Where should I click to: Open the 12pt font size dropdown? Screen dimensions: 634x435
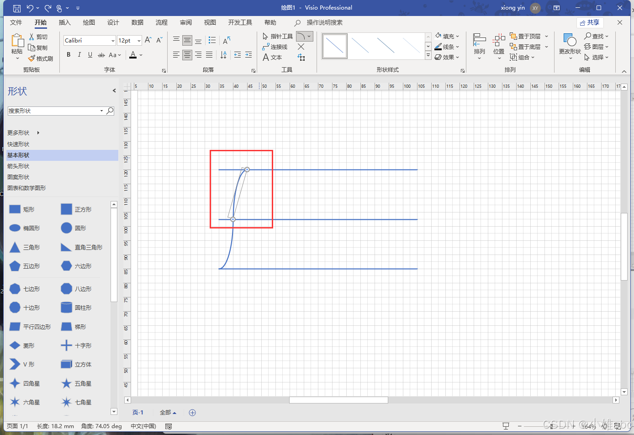(139, 41)
